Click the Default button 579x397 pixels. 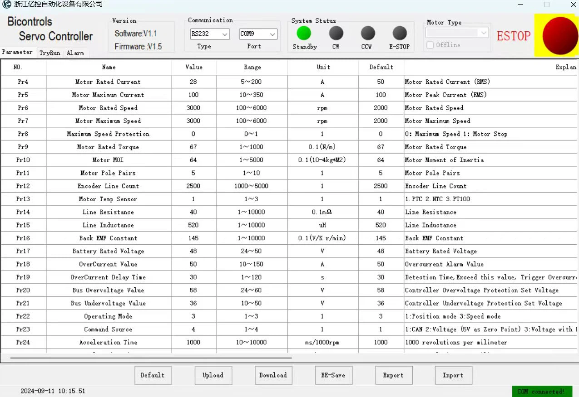tap(153, 375)
